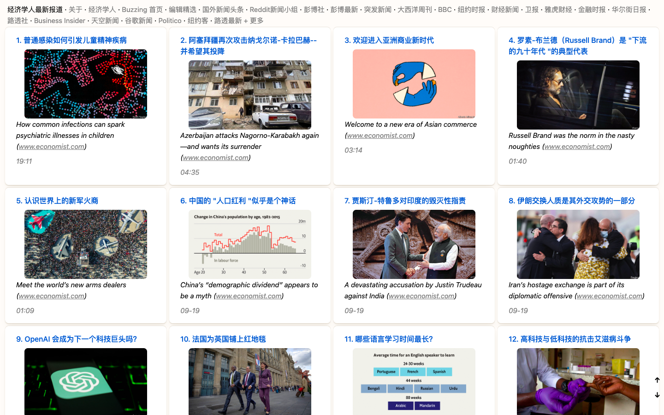Click the scroll-to-bottom down arrow
Viewport: 664px width, 415px height.
(657, 395)
